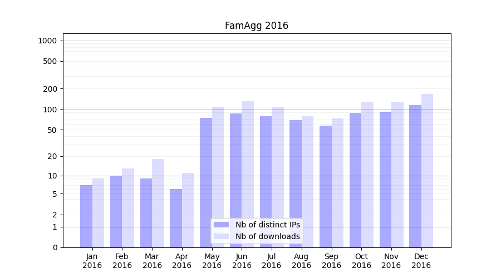
Task: Select the 'Nb of downloads' legend label
Action: click(267, 236)
